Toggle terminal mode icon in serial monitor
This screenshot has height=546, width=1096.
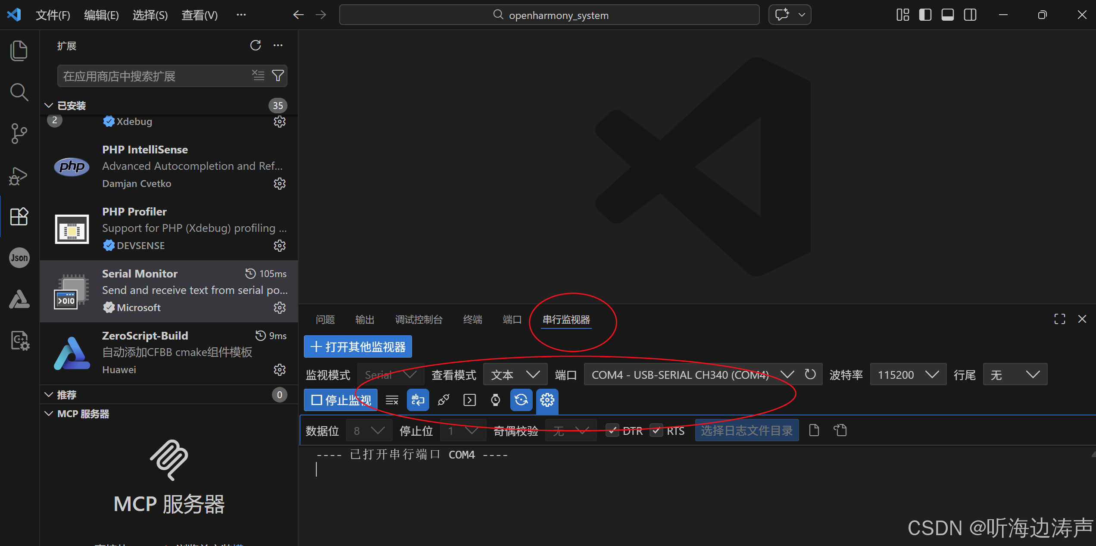(470, 400)
